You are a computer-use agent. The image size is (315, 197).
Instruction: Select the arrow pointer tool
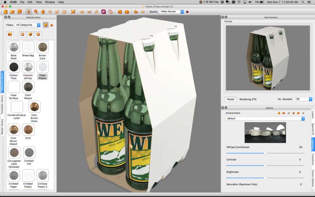[x=28, y=12]
